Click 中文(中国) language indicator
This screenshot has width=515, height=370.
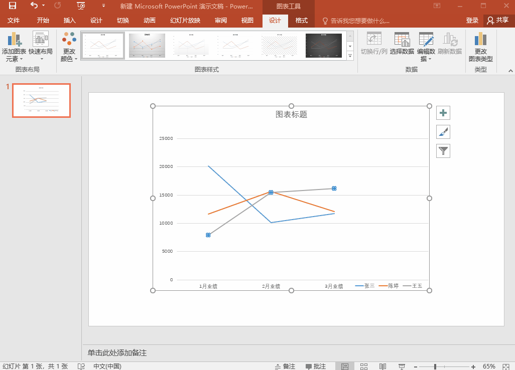107,366
